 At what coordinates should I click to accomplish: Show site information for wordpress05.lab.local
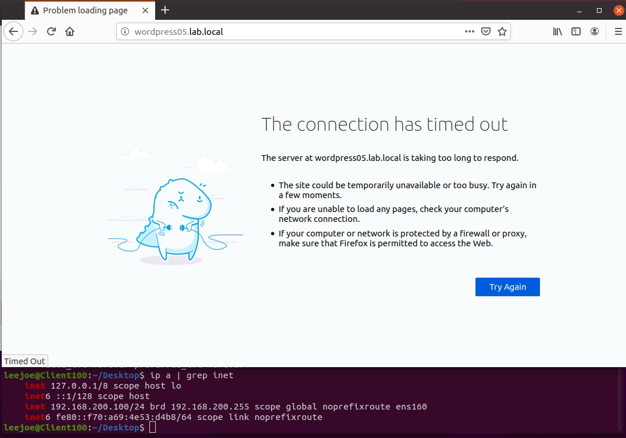[x=125, y=31]
